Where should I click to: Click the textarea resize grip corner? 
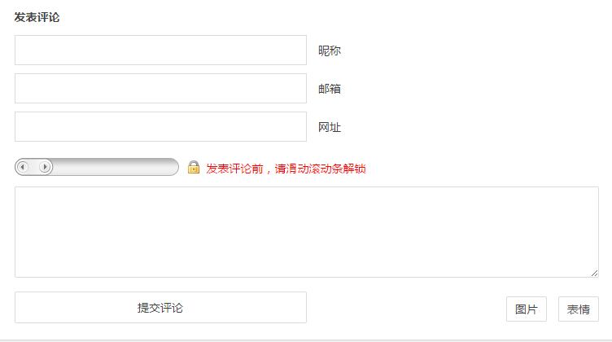[x=594, y=274]
